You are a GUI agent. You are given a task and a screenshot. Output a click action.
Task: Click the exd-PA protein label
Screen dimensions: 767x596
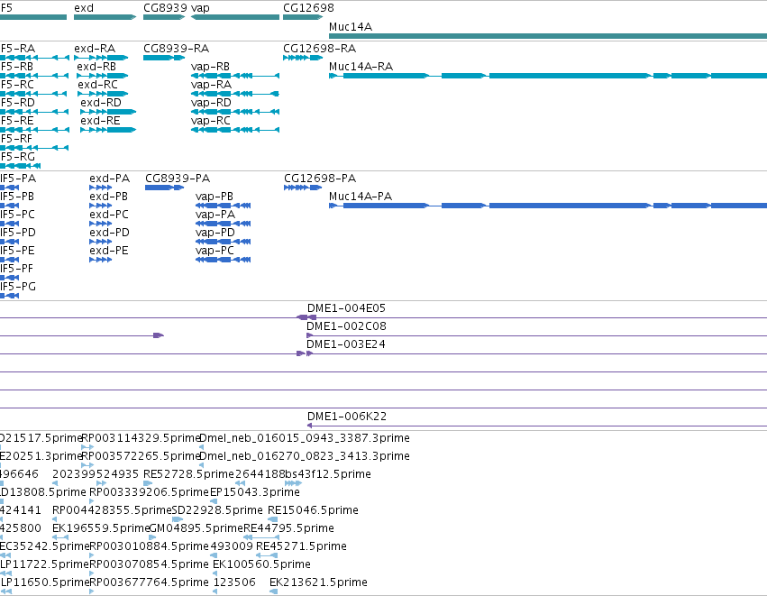click(110, 179)
